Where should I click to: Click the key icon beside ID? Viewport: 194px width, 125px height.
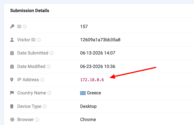click(12, 26)
